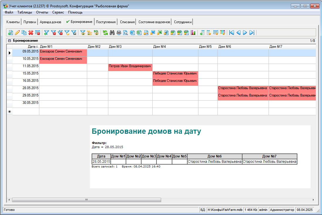The image size is (322, 215).
Task: Click the printer icon in toolbar
Action: 119,33
